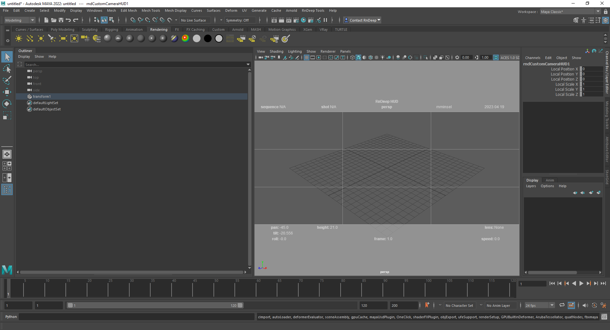Select the Paint Selection tool
The width and height of the screenshot is (610, 330).
[x=7, y=80]
